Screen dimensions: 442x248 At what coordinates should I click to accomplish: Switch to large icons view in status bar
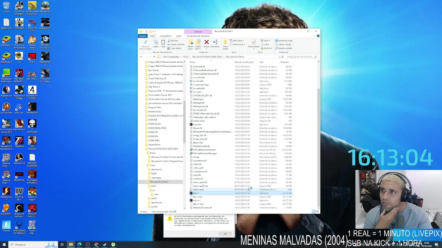tap(317, 211)
